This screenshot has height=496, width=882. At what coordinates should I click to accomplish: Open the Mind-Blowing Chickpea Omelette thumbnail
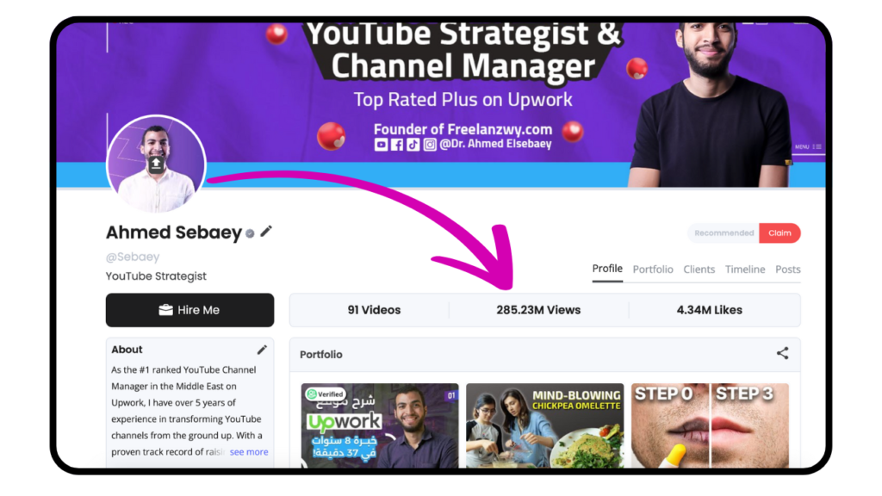(x=544, y=425)
